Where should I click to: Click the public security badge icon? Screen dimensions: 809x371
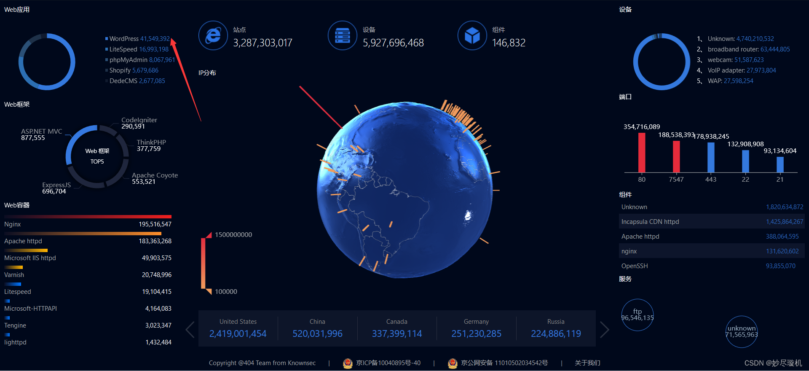click(453, 363)
